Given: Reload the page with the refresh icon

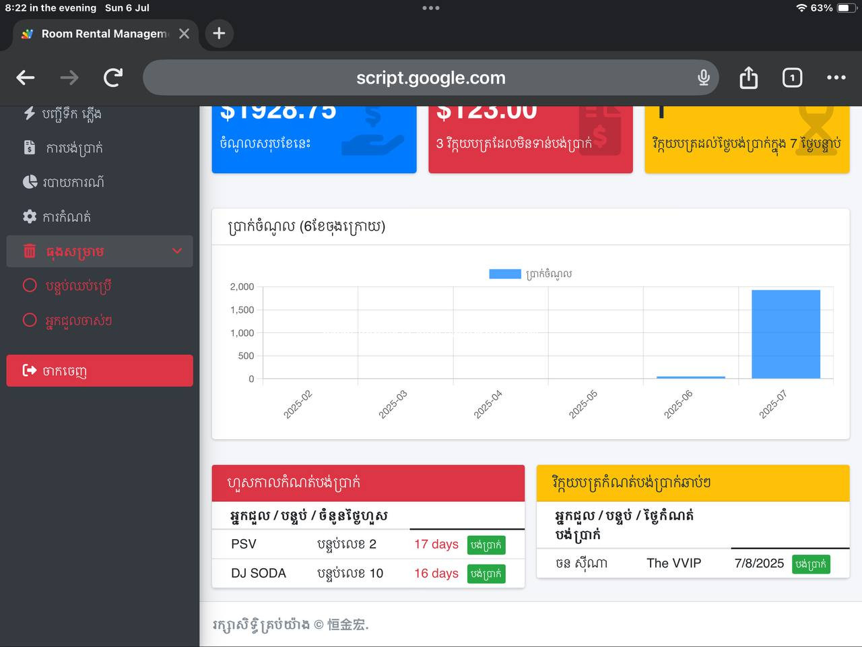Looking at the screenshot, I should click(x=113, y=78).
